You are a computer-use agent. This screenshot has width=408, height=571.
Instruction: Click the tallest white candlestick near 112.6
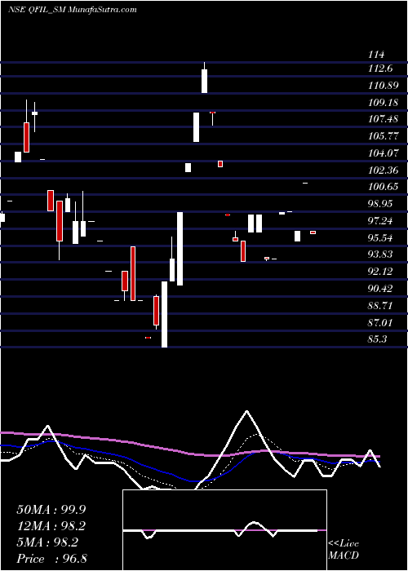point(204,77)
